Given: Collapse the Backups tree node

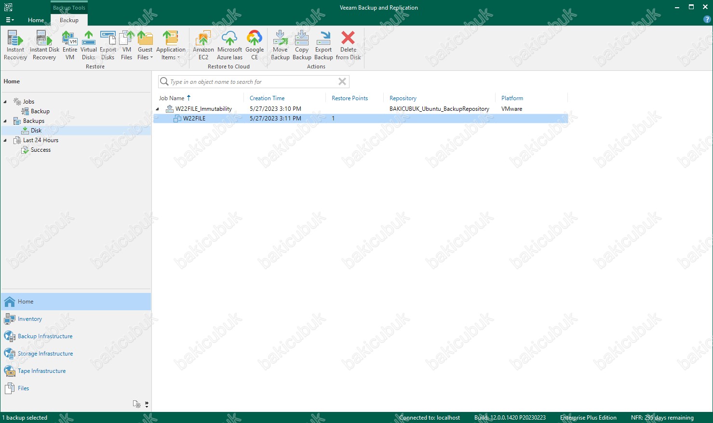Looking at the screenshot, I should [x=5, y=121].
